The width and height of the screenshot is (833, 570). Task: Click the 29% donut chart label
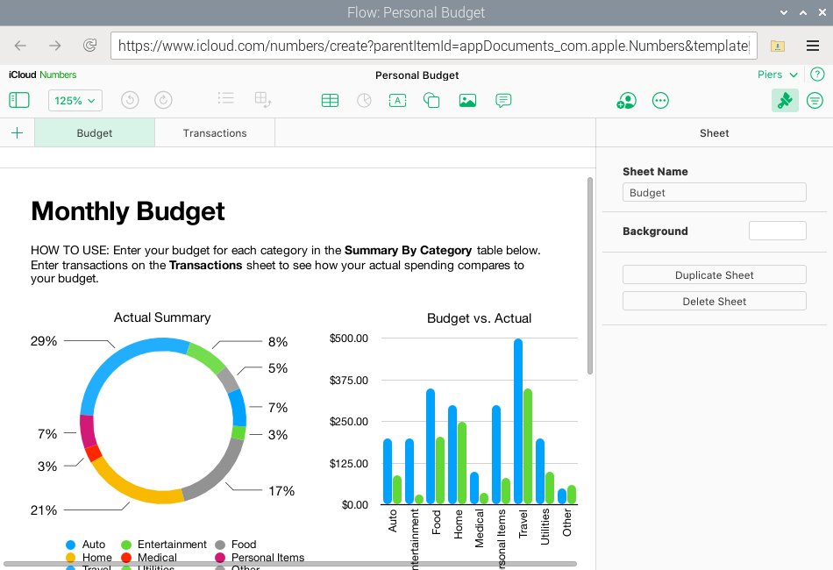tap(44, 340)
